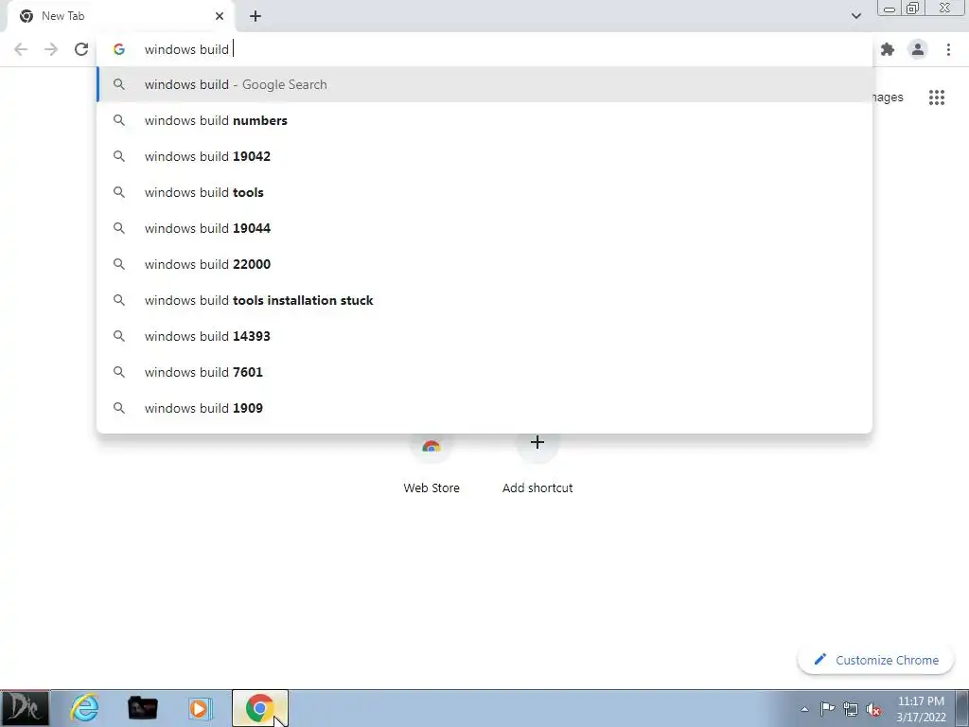Click the omnibox text 'windows build'
This screenshot has height=727, width=969.
click(x=186, y=49)
